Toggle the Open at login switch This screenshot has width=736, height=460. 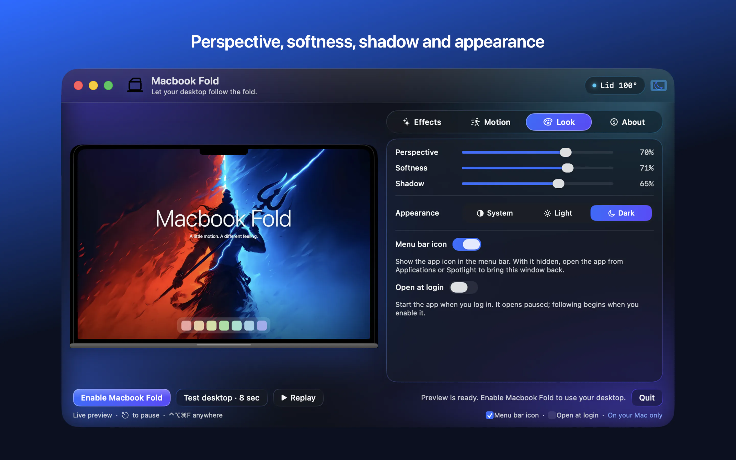click(464, 287)
